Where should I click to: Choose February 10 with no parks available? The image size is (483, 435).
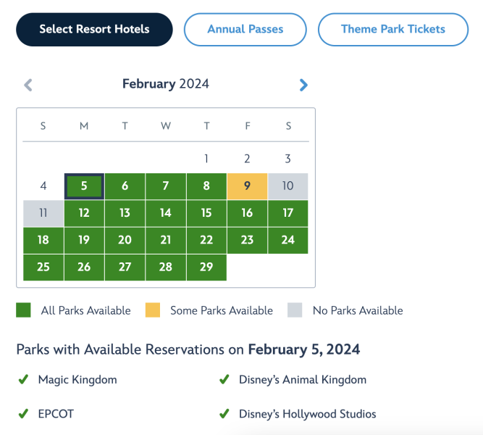coord(287,186)
